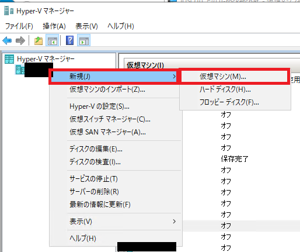The image size is (300, 252).
Task: Choose フロッピー ディスク(F)... from the submenu
Action: [x=235, y=102]
